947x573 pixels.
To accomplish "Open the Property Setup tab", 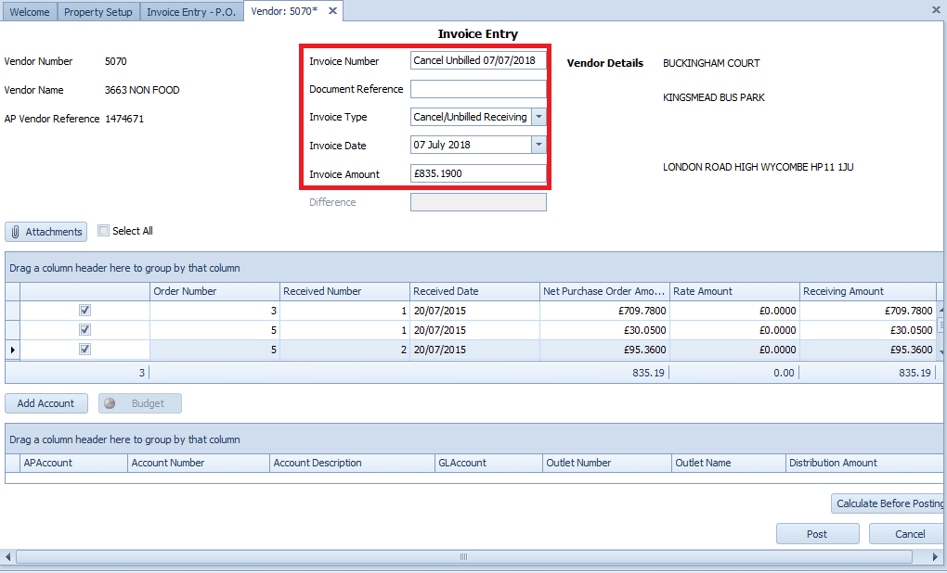I will 99,12.
